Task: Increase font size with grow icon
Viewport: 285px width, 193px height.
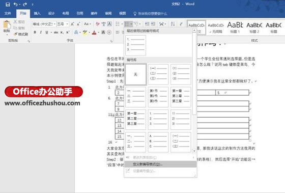Action: pos(72,24)
